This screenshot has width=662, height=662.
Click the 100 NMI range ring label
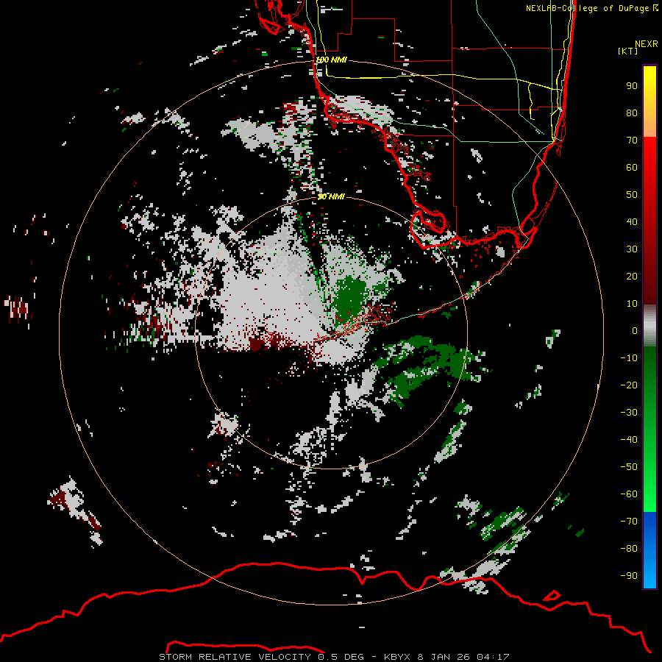click(331, 60)
